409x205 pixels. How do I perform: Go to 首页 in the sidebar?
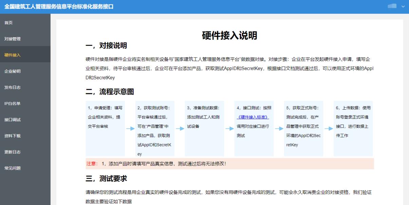pyautogui.click(x=8, y=23)
